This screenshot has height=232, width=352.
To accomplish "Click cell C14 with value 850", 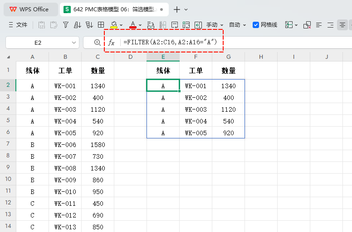I will coord(98,227).
